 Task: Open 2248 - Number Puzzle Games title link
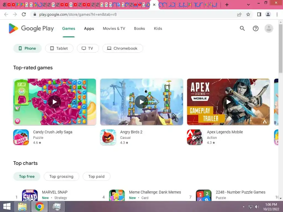[241, 192]
